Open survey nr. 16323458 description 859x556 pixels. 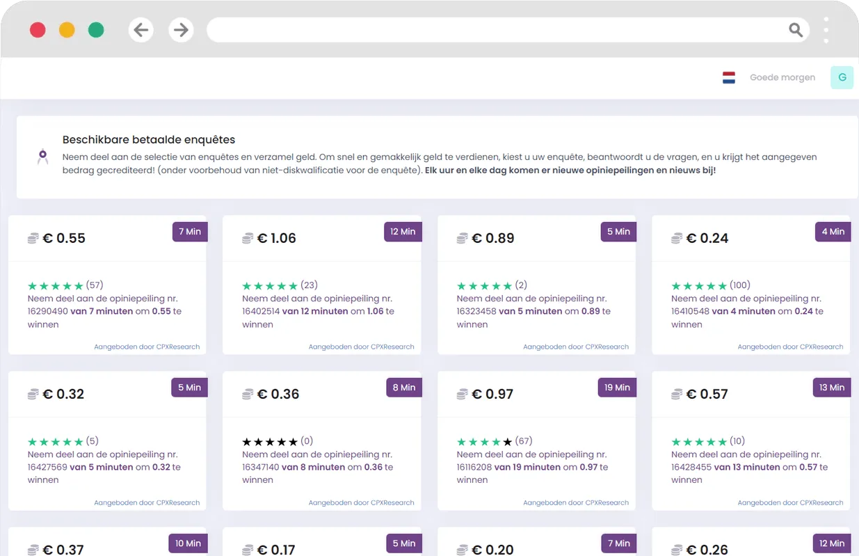[x=533, y=311]
